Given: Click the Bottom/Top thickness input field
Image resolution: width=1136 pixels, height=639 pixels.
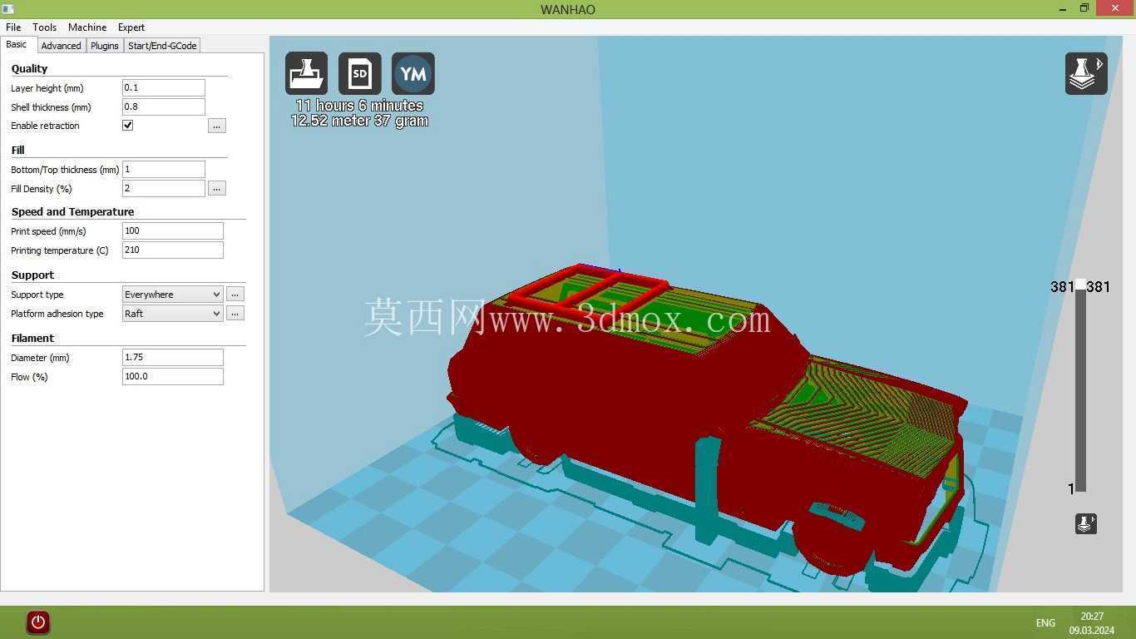Looking at the screenshot, I should pos(164,169).
